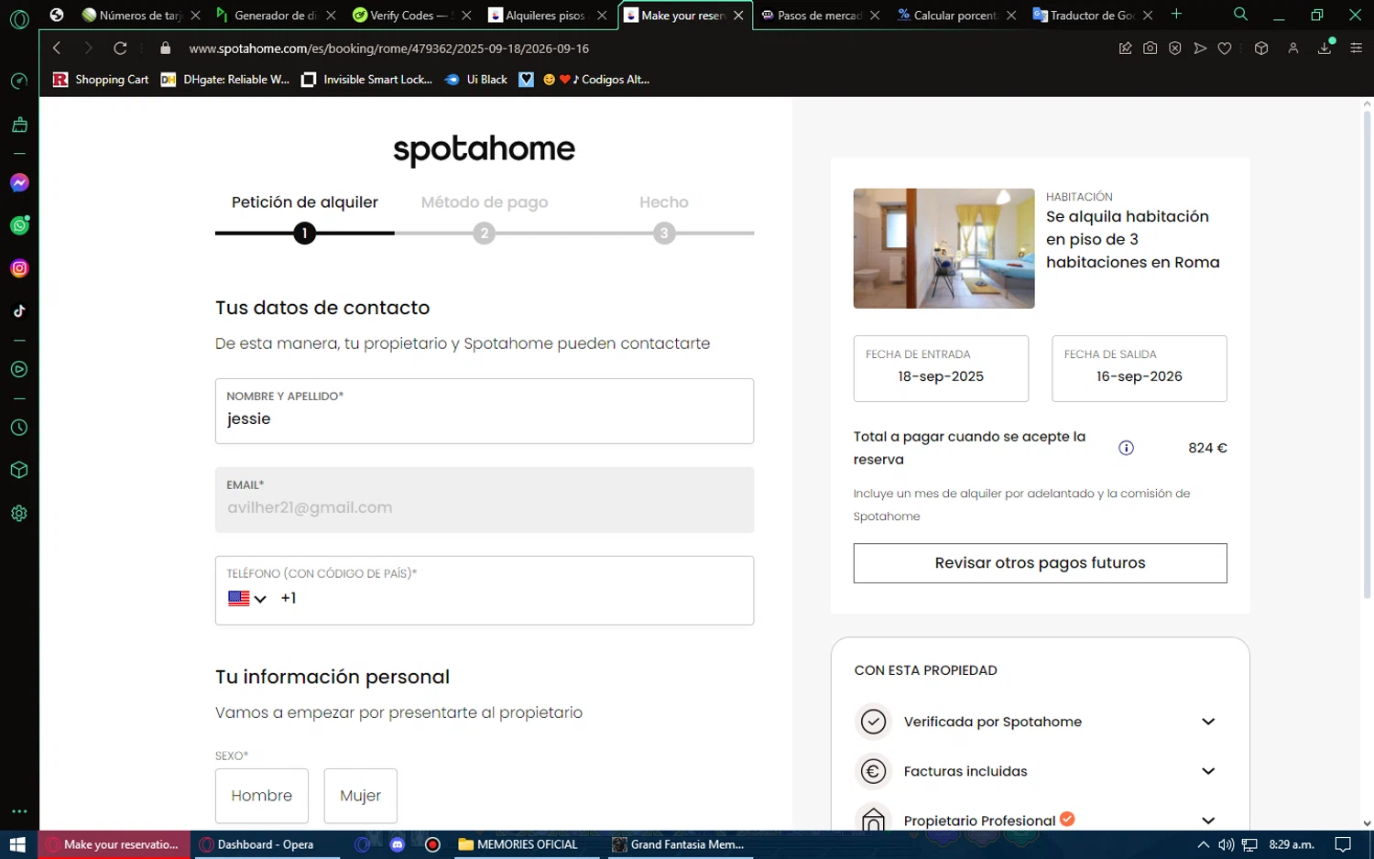Switch to Pasos de mercado tab
1374x859 pixels.
(820, 16)
